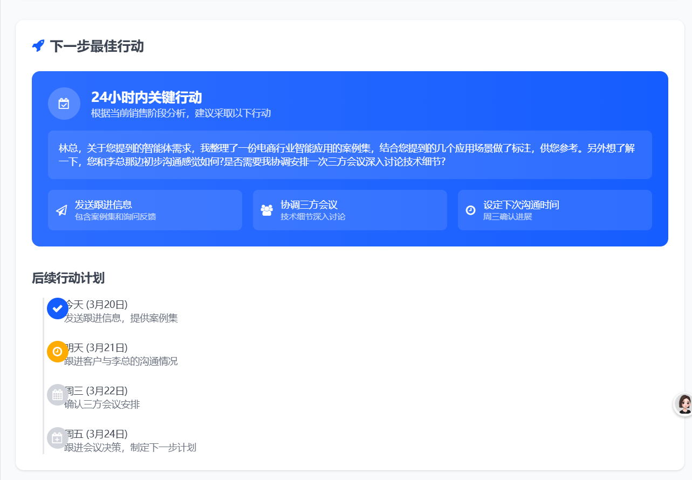Click the gray calendar-plus marker for 周五

[58, 438]
